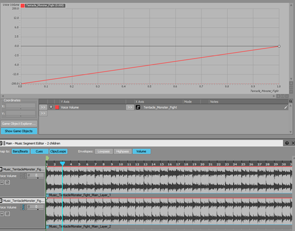Image resolution: width=295 pixels, height=231 pixels.
Task: Solo the second music track
Action: pos(7,213)
